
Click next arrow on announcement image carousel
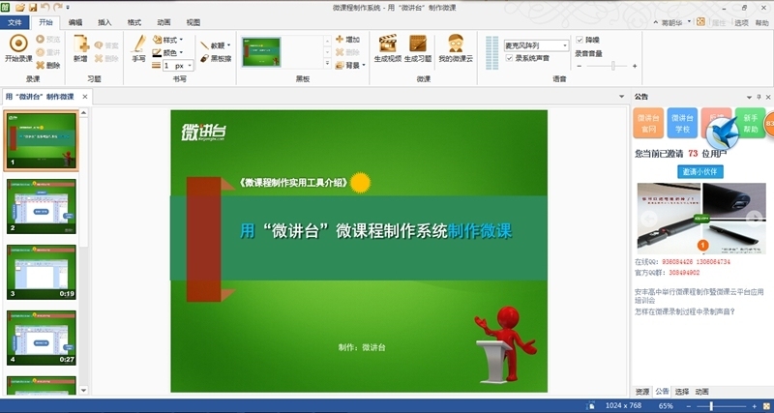coord(755,218)
